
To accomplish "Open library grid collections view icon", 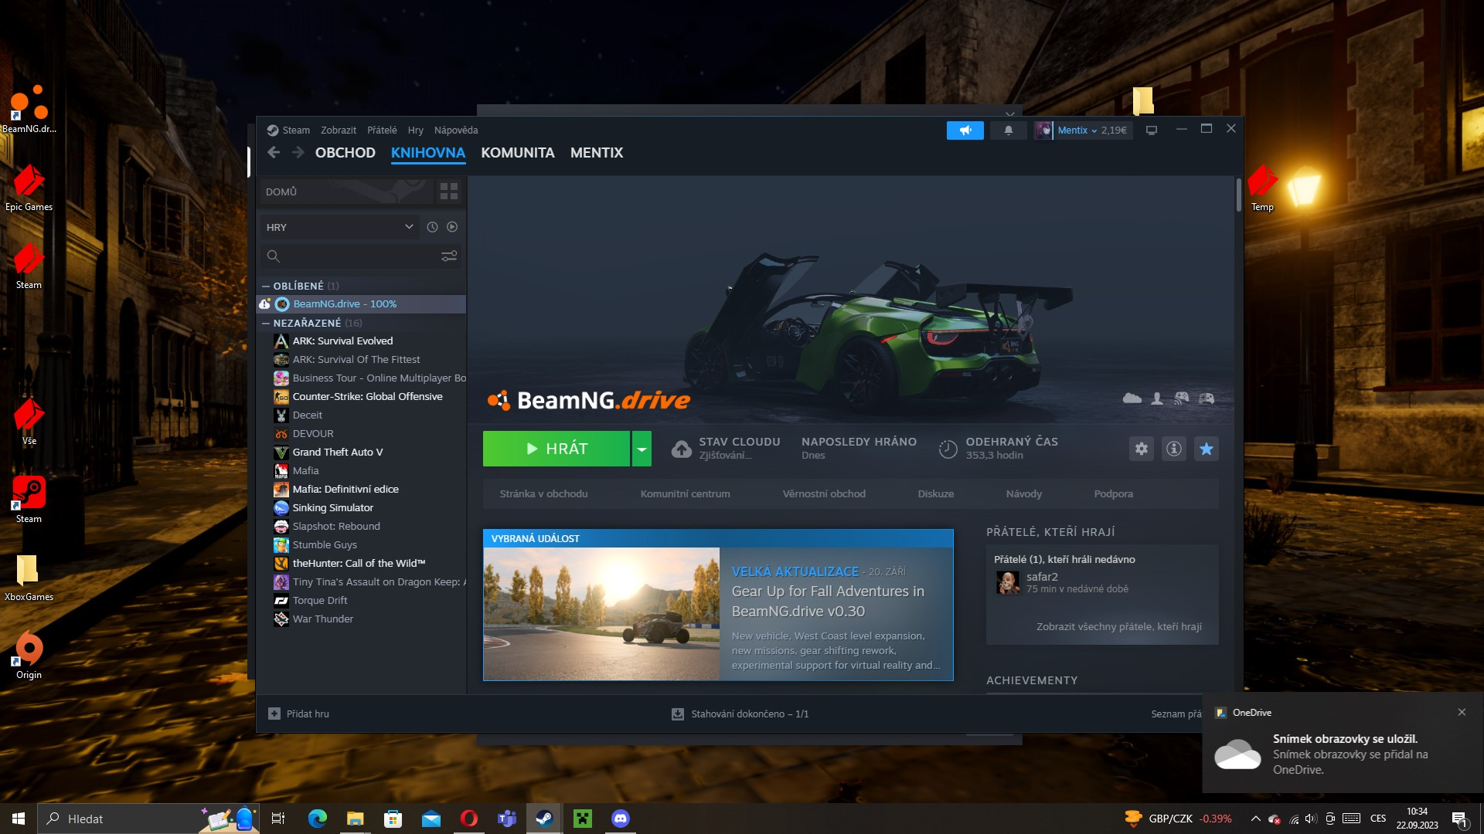I will point(449,192).
